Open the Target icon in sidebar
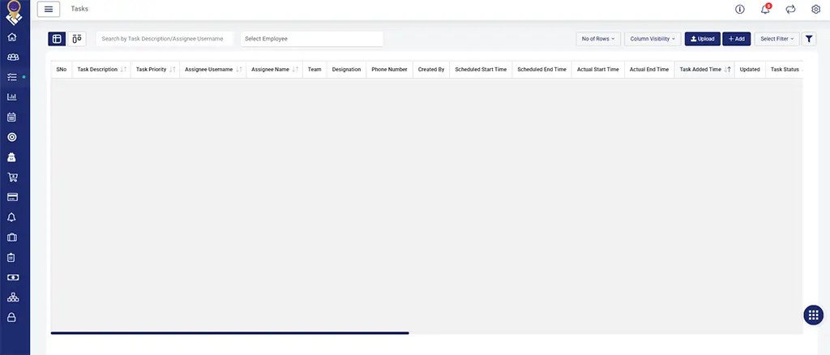 click(11, 137)
